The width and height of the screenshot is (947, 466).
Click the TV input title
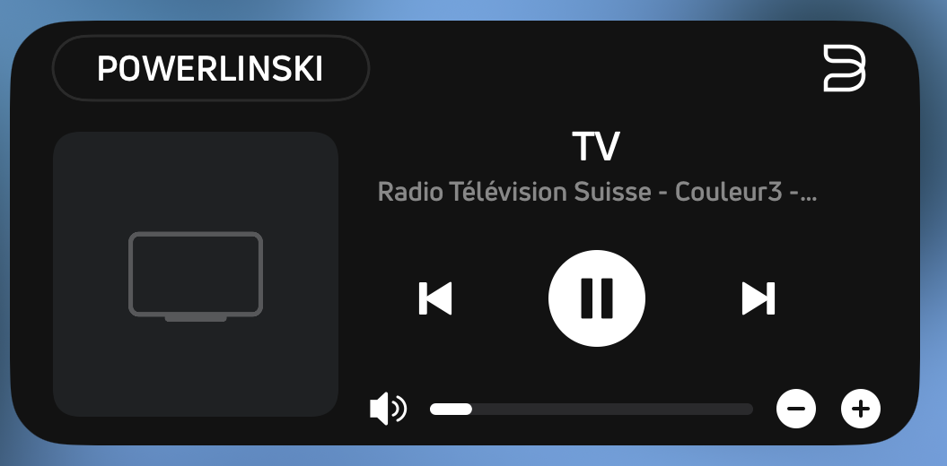pos(596,146)
